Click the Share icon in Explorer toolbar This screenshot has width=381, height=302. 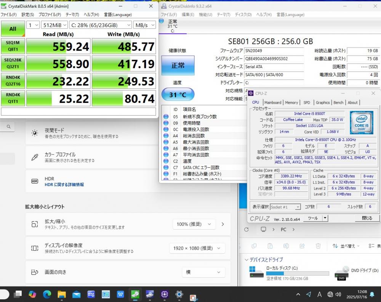(x=302, y=246)
